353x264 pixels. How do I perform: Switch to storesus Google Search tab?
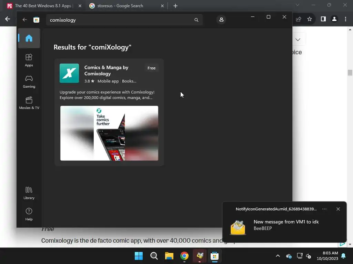pos(120,6)
